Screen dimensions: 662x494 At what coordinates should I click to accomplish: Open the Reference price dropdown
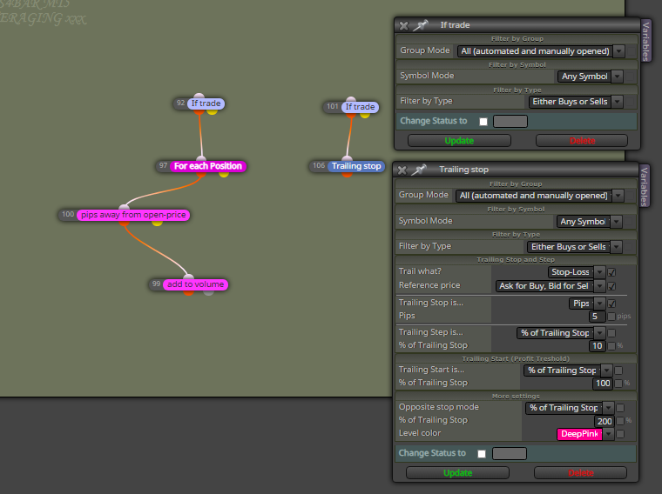pos(599,286)
